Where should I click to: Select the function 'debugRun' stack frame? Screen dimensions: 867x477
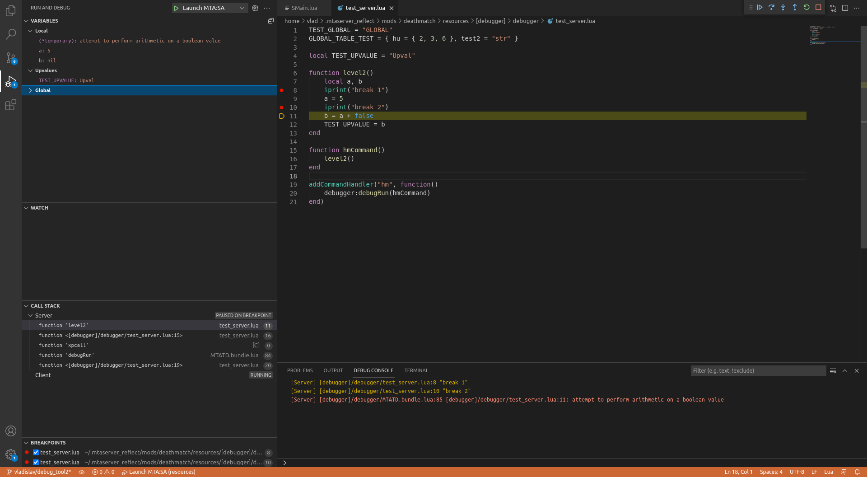(x=149, y=355)
